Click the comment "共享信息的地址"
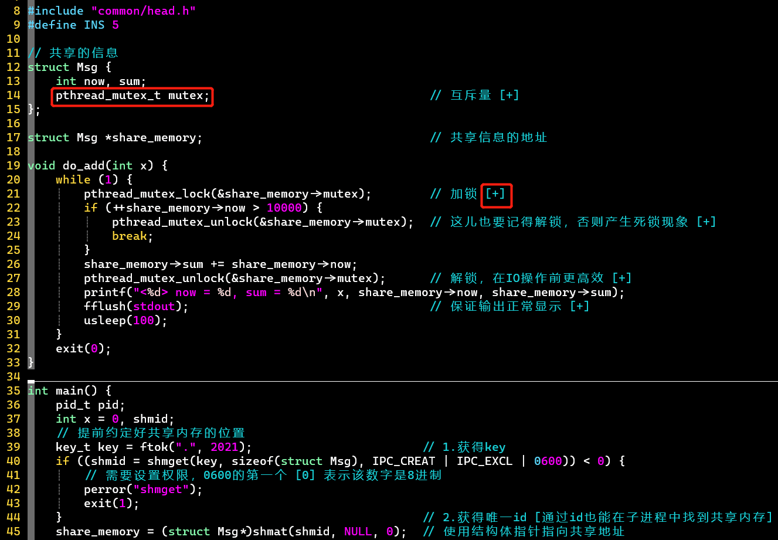The image size is (778, 540). coord(499,137)
